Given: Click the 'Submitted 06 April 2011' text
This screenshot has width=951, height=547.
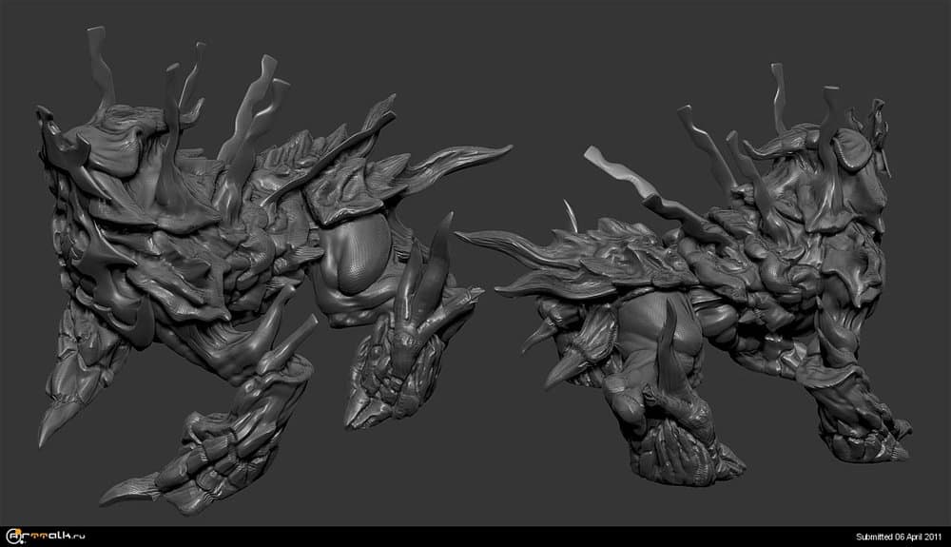Looking at the screenshot, I should (x=898, y=537).
